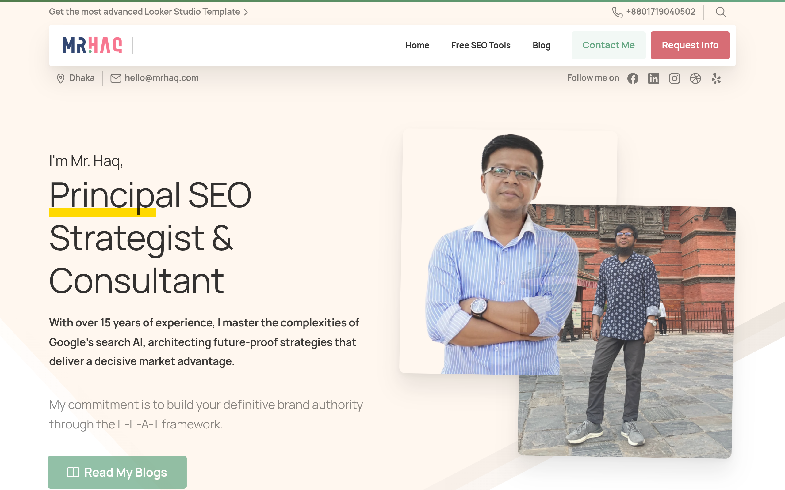Click the Request Info button
The width and height of the screenshot is (785, 490).
coord(690,45)
